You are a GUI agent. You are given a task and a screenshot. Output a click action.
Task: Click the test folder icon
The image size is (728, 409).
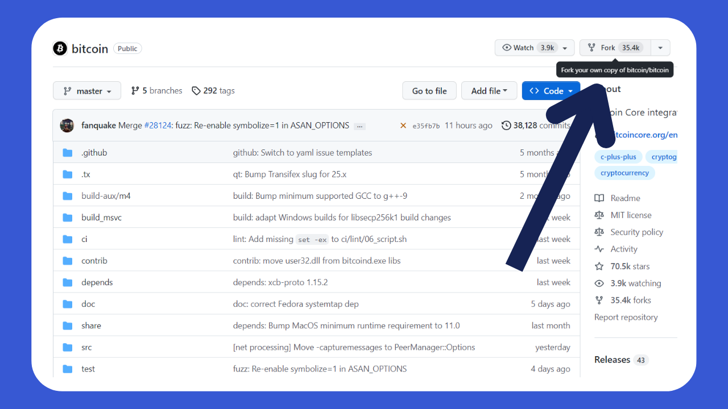(68, 369)
